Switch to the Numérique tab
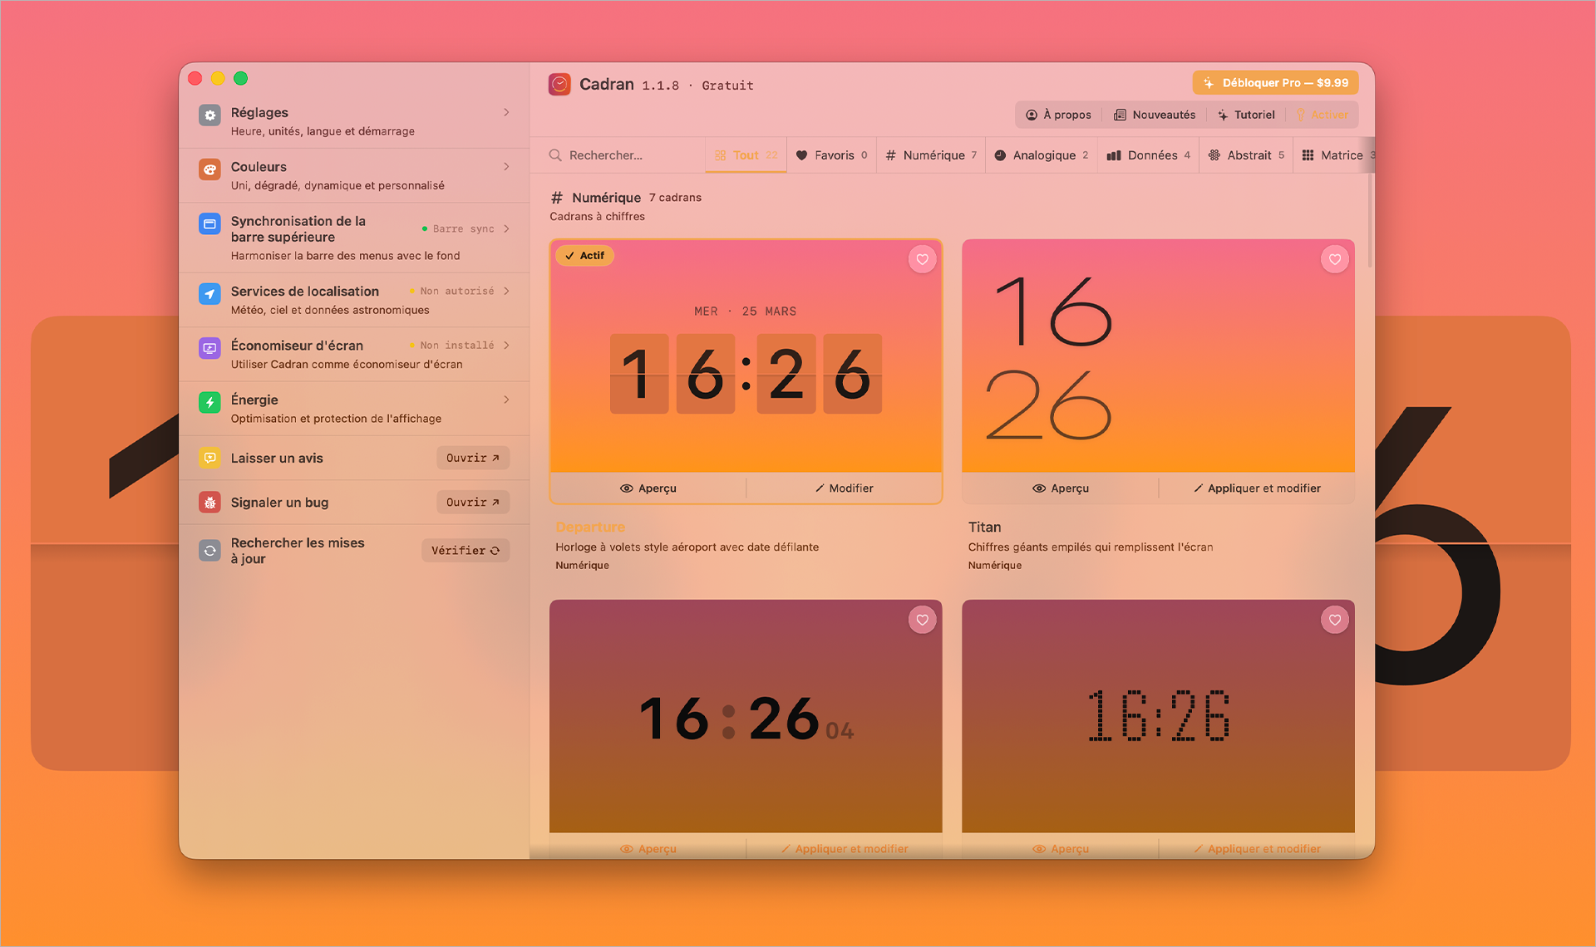1596x947 pixels. [930, 155]
